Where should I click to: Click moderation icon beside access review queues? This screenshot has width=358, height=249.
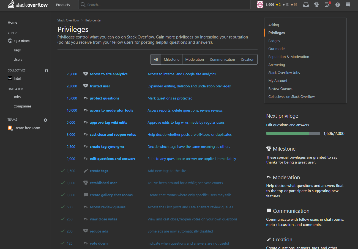86,207
